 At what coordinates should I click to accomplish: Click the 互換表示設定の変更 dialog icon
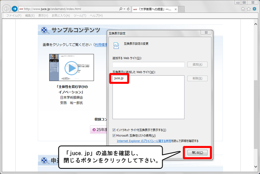[116, 45]
